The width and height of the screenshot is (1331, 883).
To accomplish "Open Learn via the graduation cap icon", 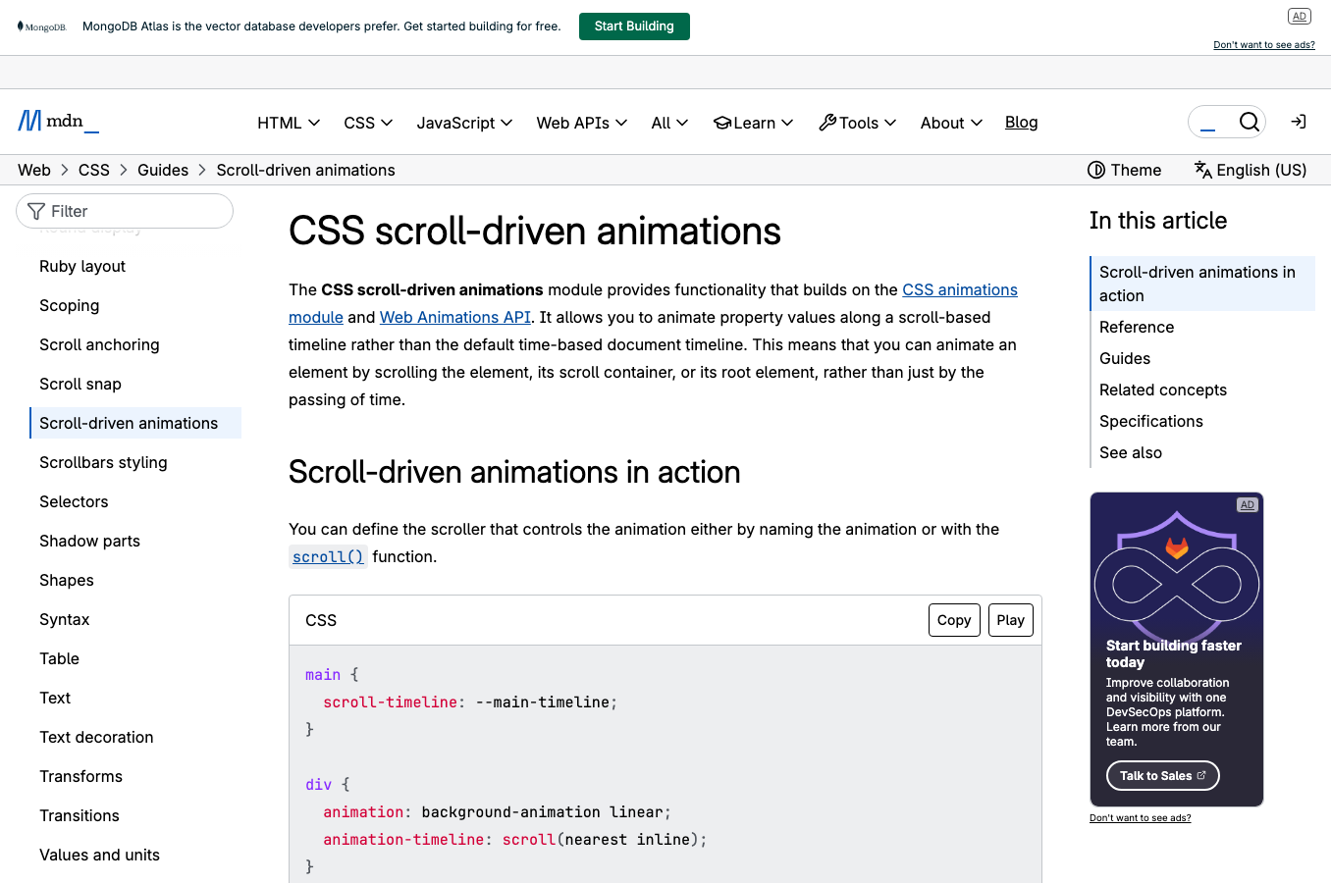I will tap(753, 122).
